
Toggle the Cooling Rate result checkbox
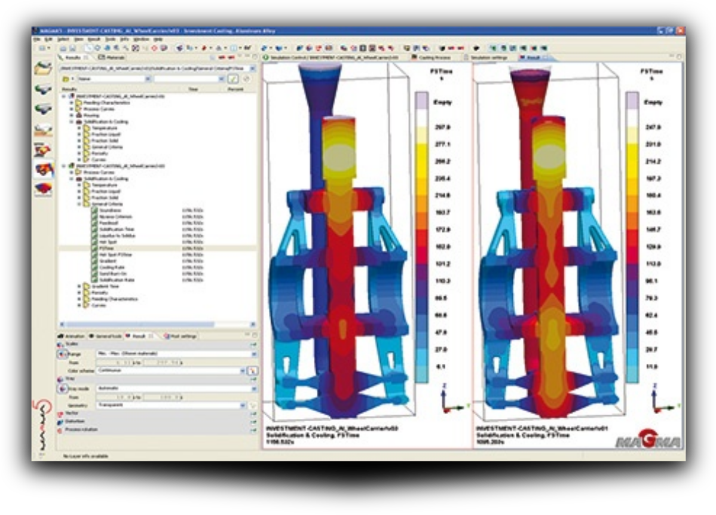(x=94, y=267)
